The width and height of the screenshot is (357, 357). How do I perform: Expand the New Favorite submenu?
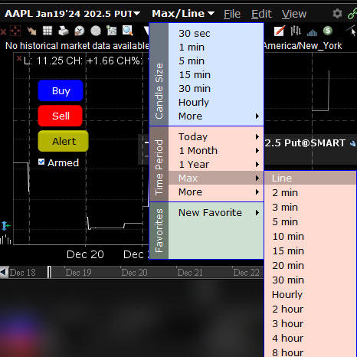(216, 213)
